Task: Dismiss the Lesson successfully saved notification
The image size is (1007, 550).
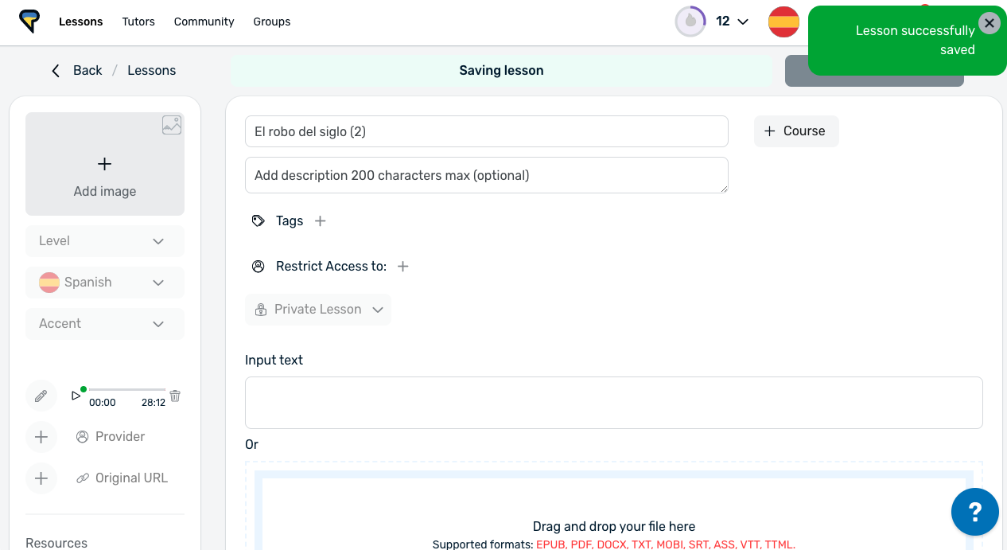Action: tap(989, 23)
